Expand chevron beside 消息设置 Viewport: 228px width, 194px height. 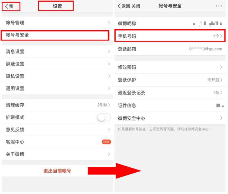109,52
